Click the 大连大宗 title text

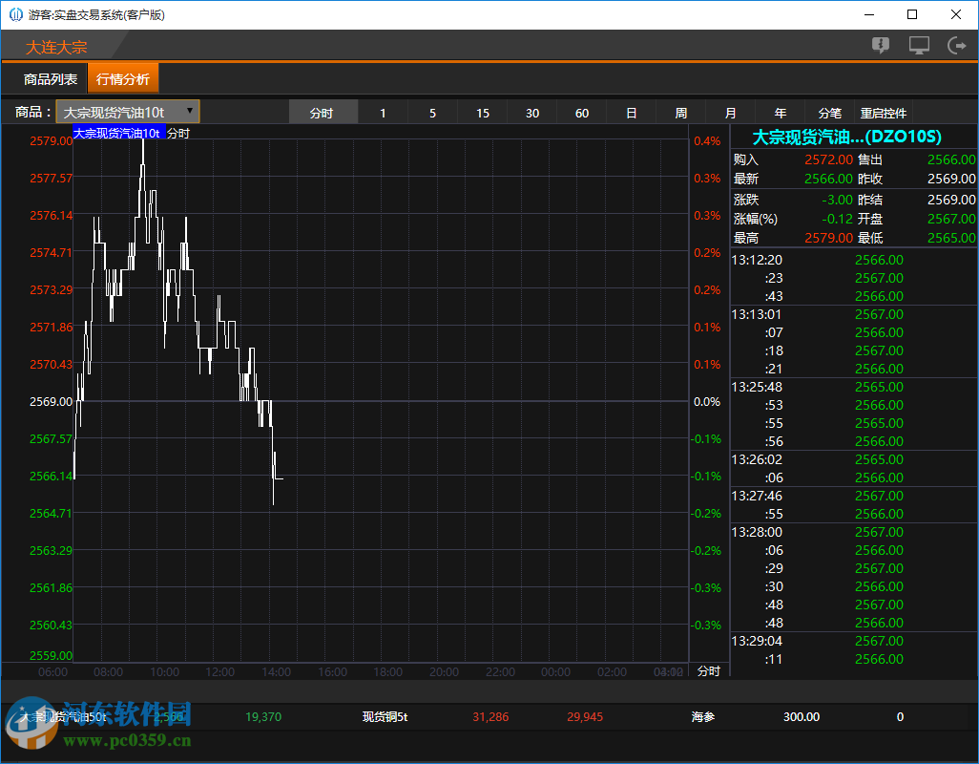point(56,47)
